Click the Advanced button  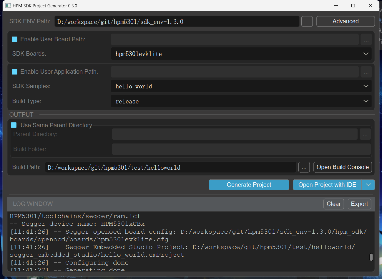click(x=346, y=21)
